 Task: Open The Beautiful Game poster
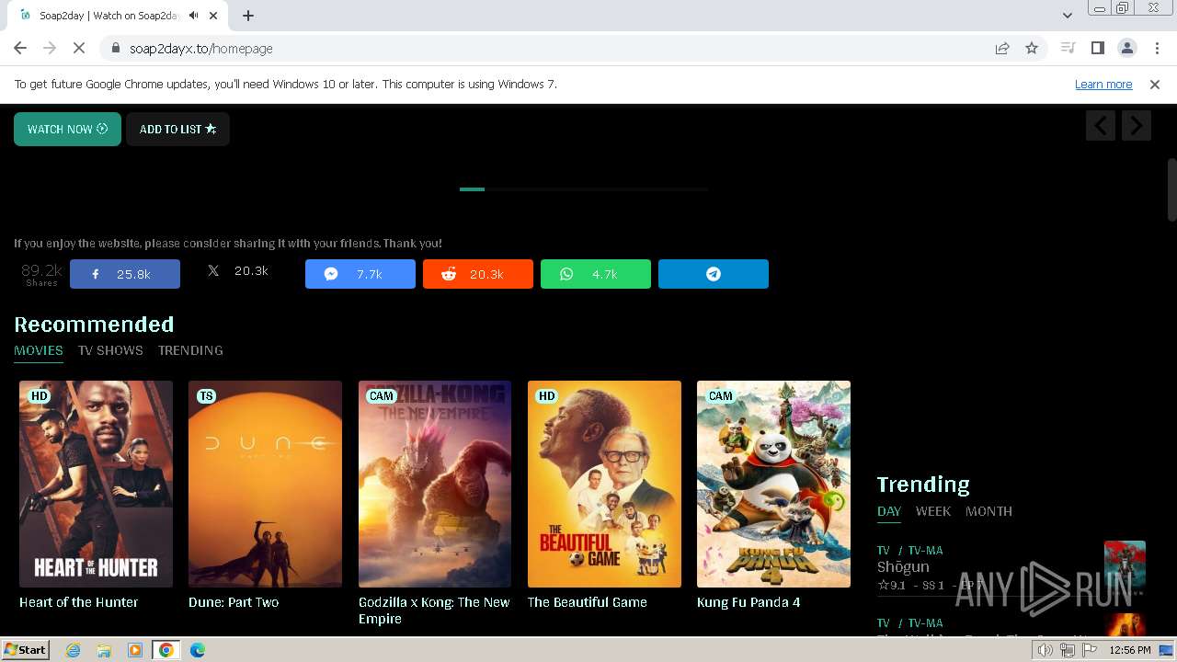[604, 484]
